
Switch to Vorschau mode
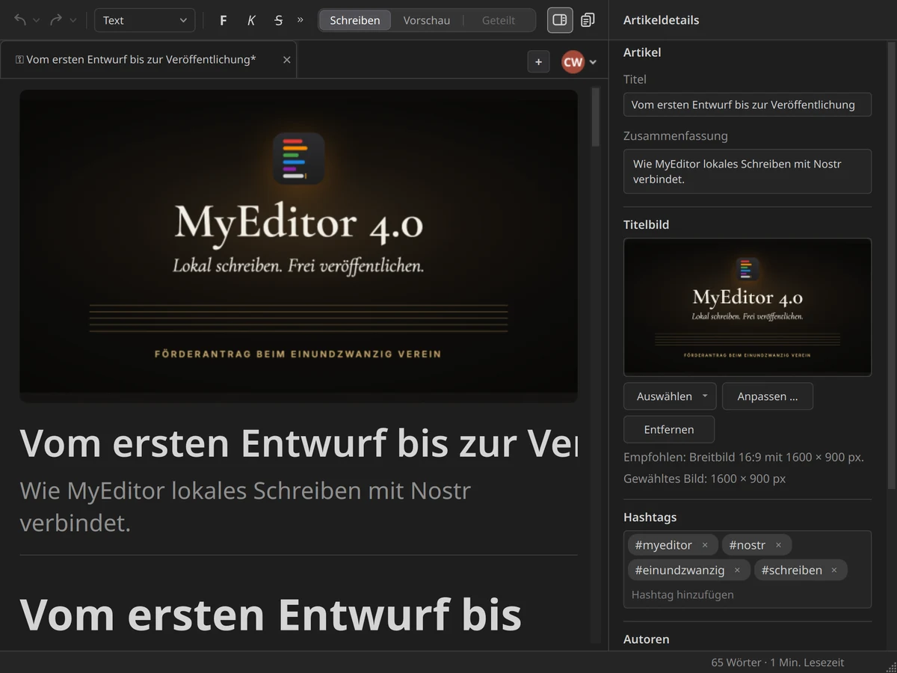tap(427, 20)
